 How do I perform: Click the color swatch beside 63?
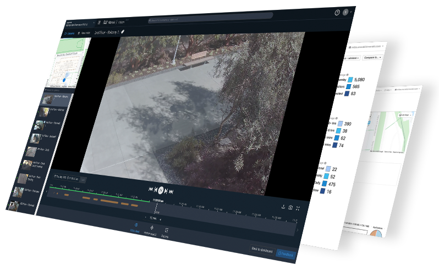tap(347, 93)
